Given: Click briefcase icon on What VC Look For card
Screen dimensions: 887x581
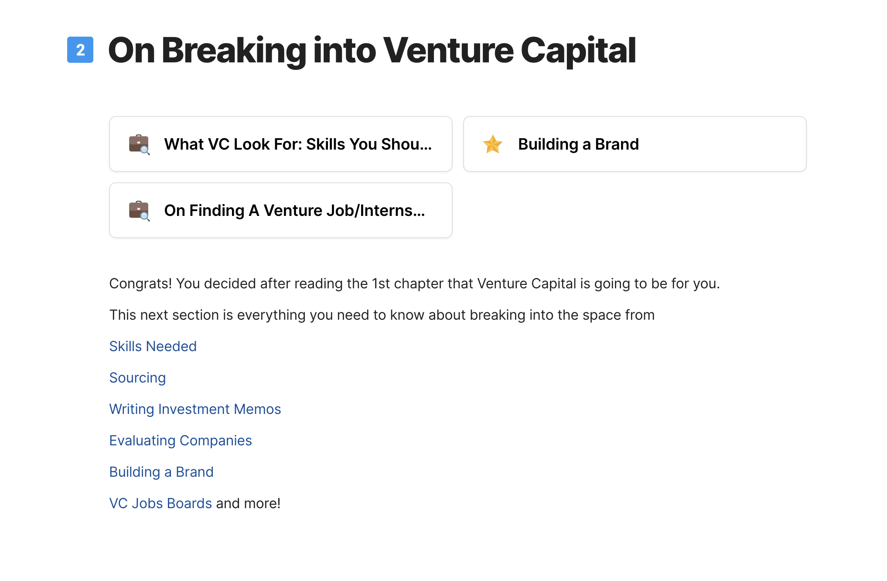Looking at the screenshot, I should point(139,144).
